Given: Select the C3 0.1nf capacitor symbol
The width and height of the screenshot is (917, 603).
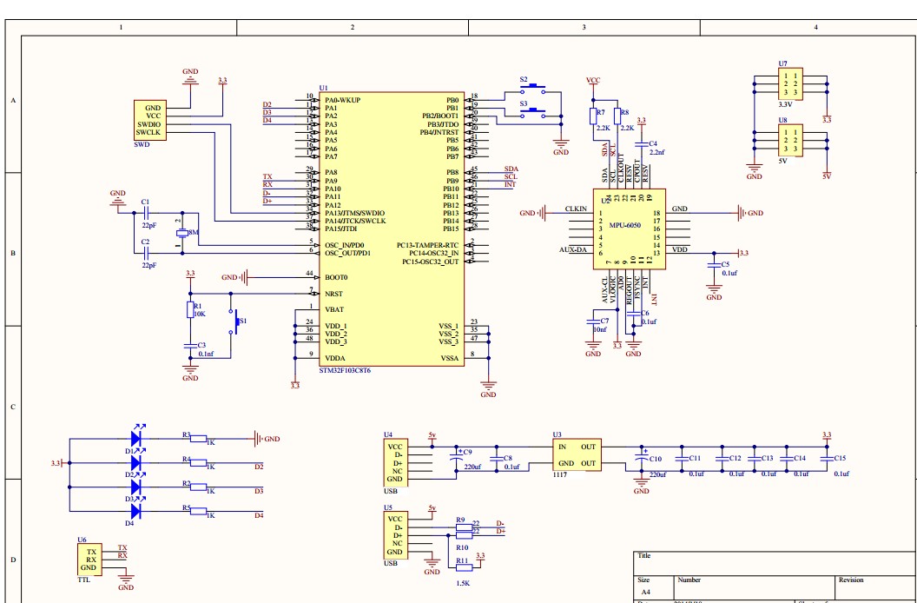Looking at the screenshot, I should pyautogui.click(x=189, y=346).
